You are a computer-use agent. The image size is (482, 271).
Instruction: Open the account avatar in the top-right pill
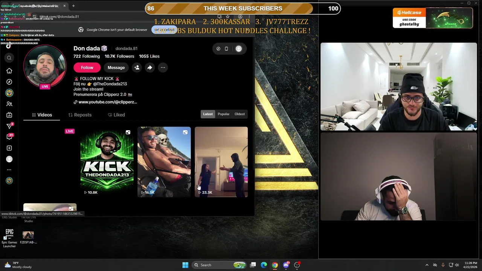click(239, 49)
